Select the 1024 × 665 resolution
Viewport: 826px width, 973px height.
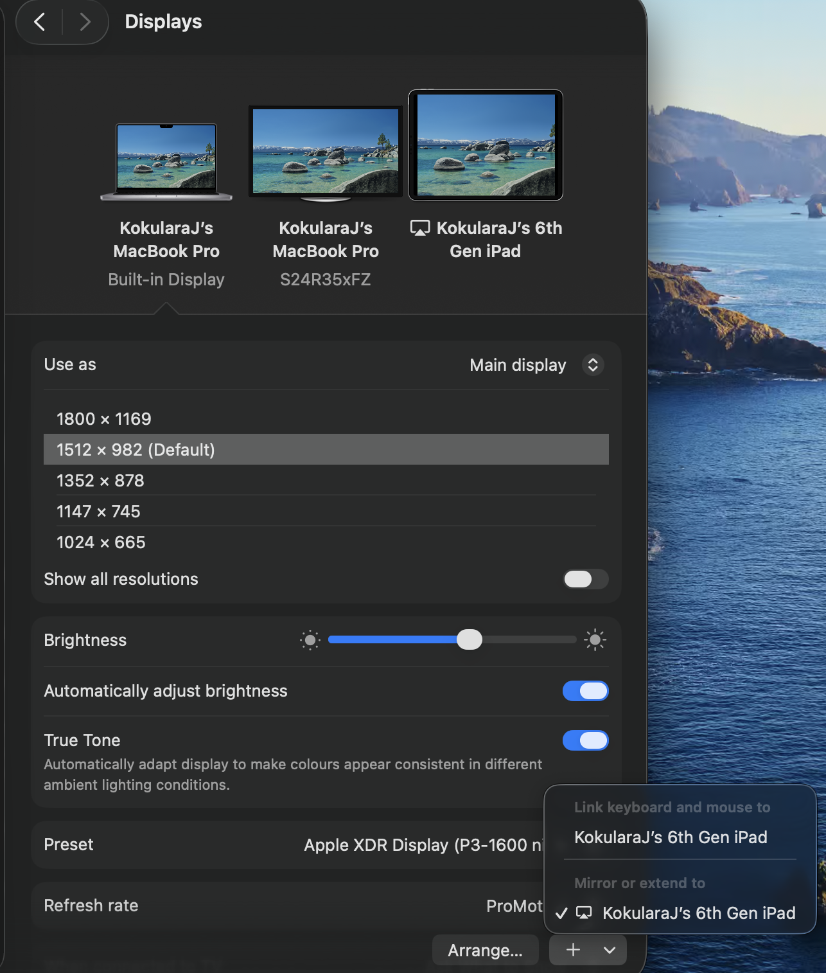326,542
